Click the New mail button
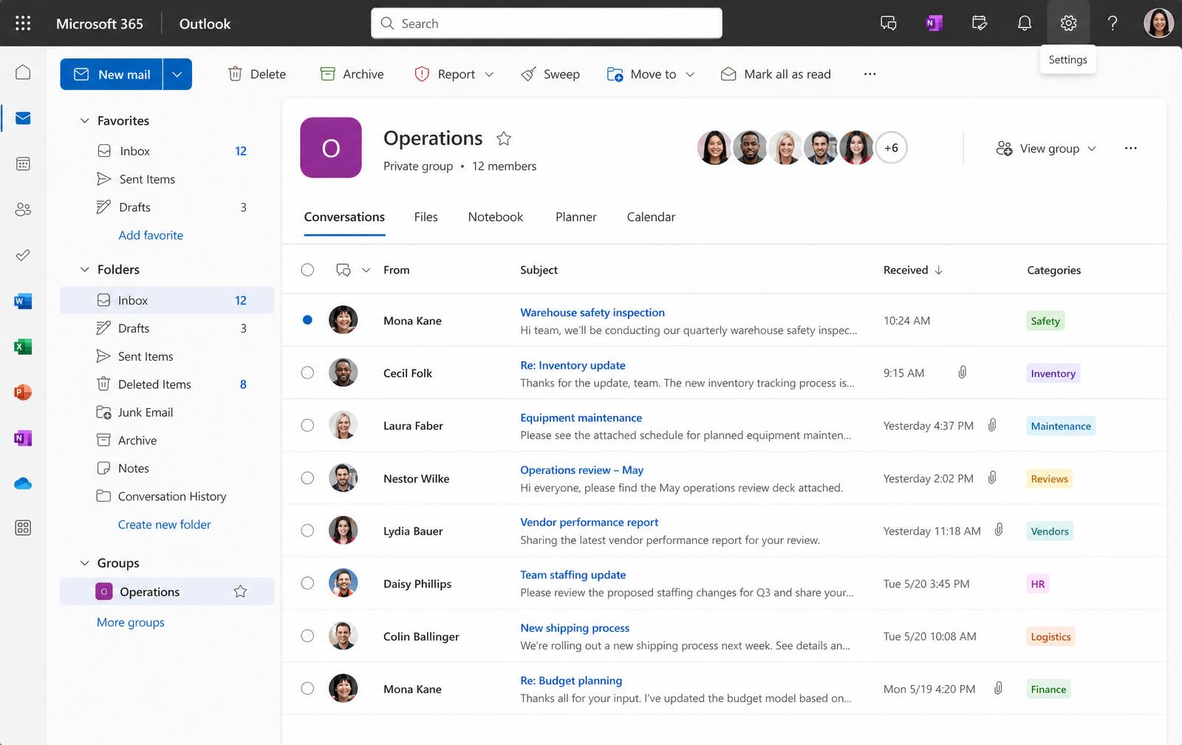The width and height of the screenshot is (1182, 745). click(x=112, y=74)
